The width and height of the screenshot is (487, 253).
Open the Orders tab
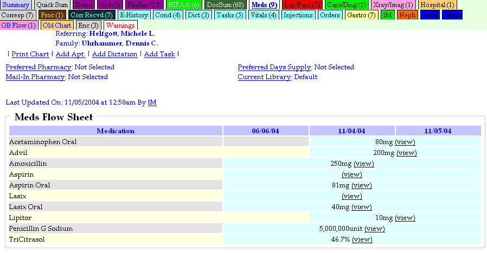(x=330, y=15)
